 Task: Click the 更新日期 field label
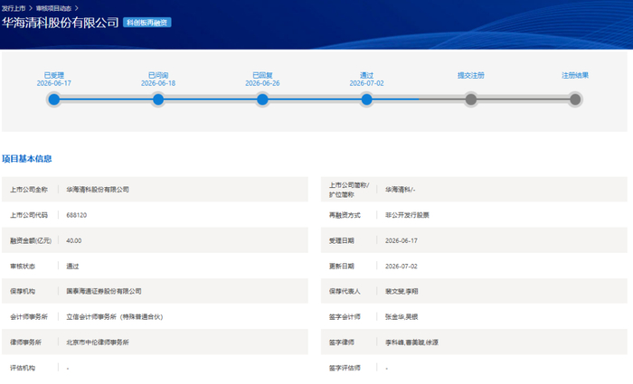(x=342, y=267)
